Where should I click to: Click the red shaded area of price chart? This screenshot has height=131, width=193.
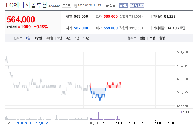click(114, 87)
